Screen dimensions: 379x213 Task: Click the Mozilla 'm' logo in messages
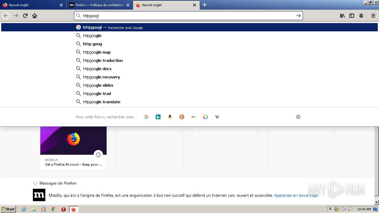click(x=39, y=195)
